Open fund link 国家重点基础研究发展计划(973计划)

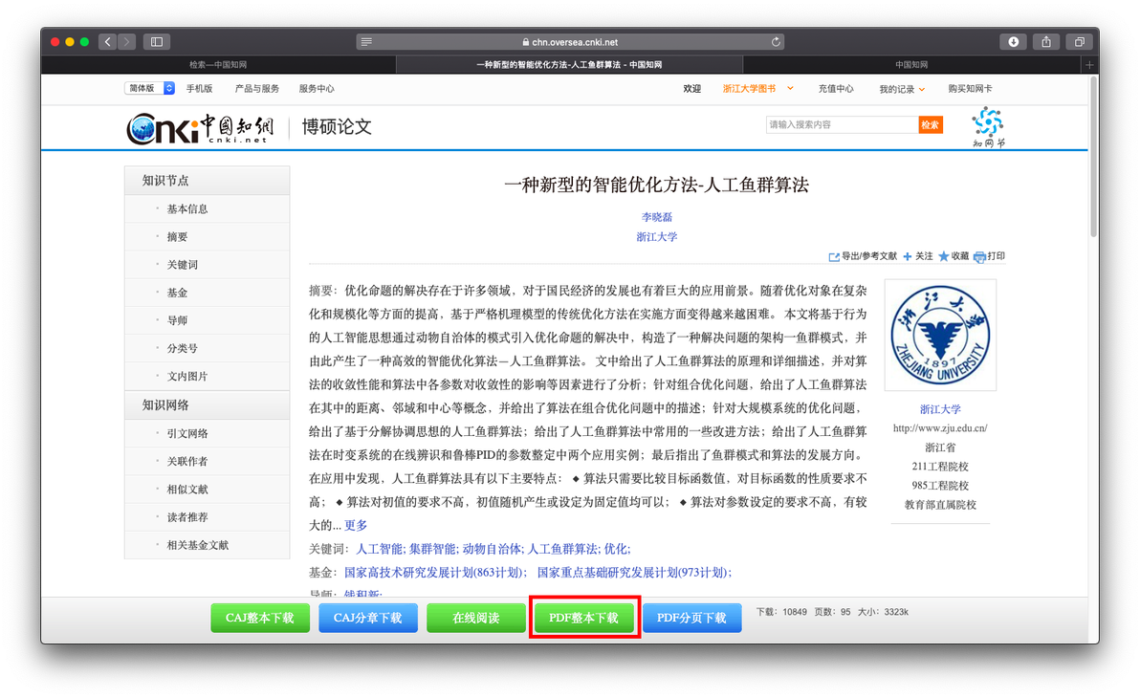(x=634, y=573)
